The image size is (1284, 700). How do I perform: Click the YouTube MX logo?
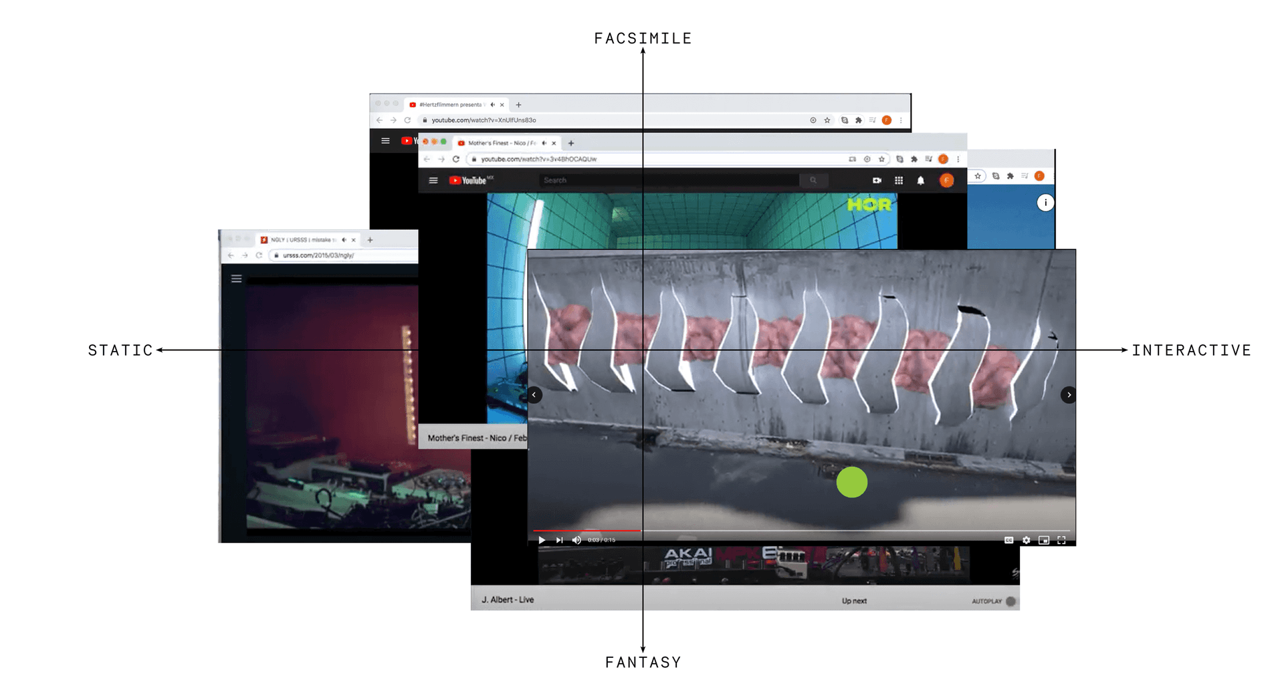(x=471, y=181)
